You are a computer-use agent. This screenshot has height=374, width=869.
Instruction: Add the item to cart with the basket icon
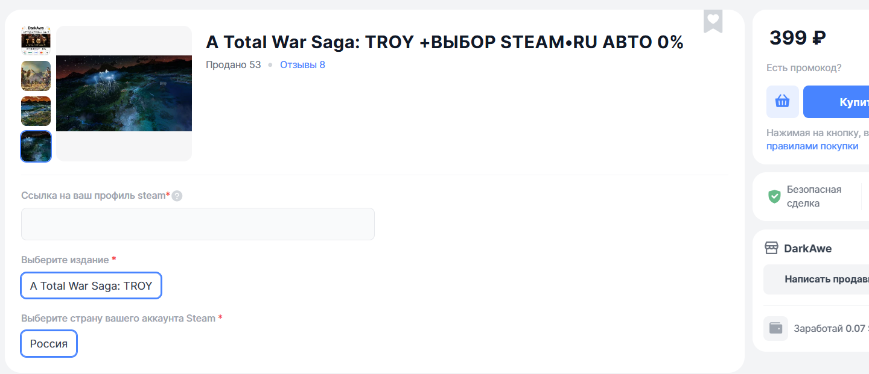[782, 102]
